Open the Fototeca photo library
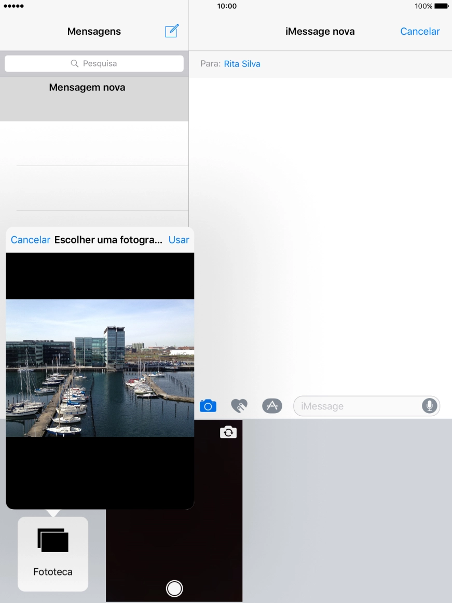 (53, 554)
